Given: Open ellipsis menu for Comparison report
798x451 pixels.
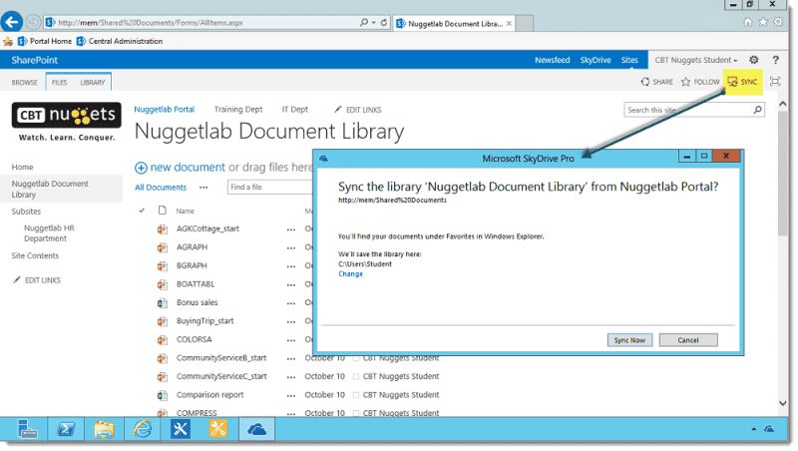Looking at the screenshot, I should 291,396.
